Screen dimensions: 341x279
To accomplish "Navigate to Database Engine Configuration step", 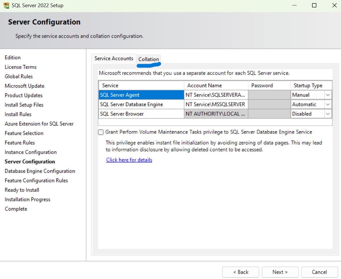I will (x=40, y=171).
